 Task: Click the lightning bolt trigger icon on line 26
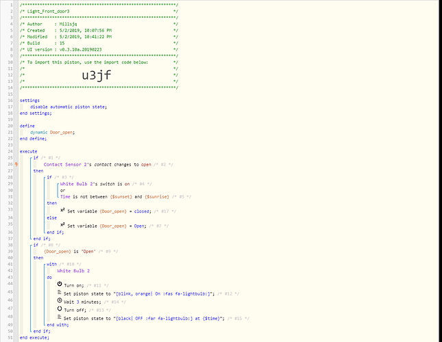[x=16, y=164]
